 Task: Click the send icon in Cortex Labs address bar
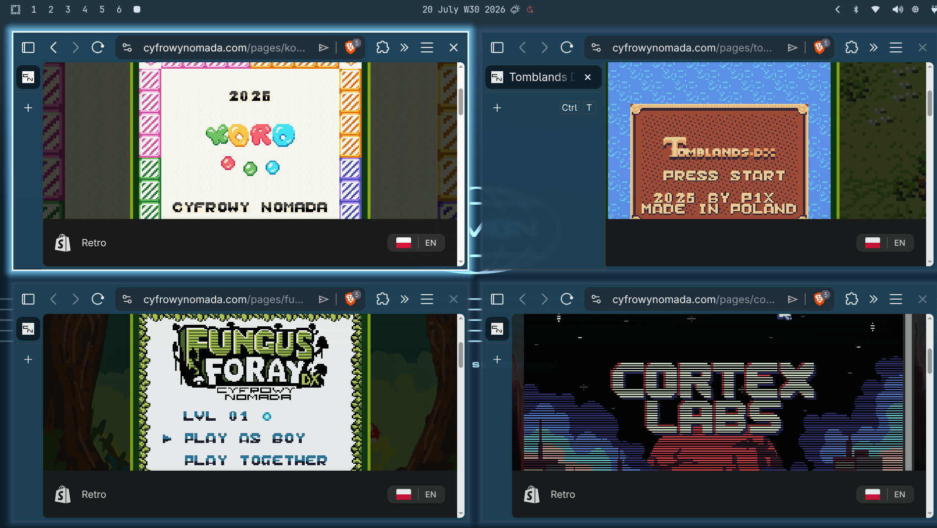point(793,299)
